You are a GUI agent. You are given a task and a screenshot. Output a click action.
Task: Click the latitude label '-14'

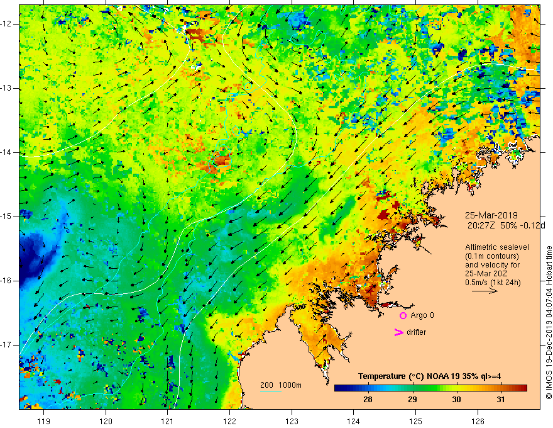click(7, 152)
